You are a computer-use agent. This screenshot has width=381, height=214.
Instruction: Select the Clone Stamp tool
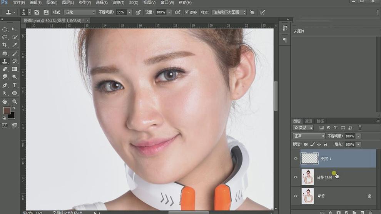5,61
